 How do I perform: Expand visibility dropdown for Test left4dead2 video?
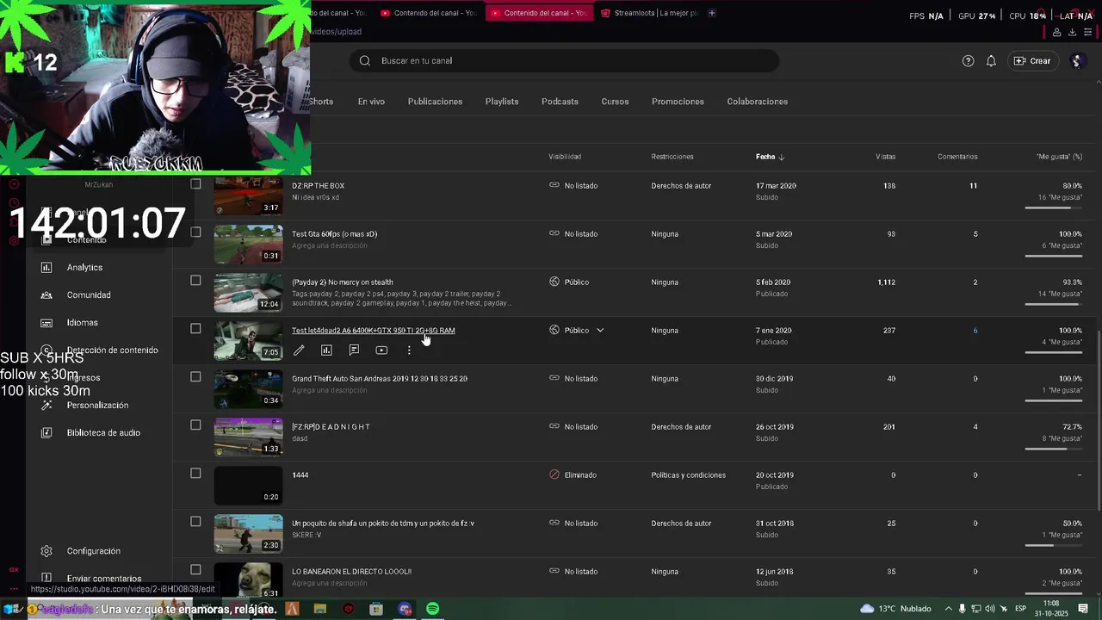(x=600, y=331)
